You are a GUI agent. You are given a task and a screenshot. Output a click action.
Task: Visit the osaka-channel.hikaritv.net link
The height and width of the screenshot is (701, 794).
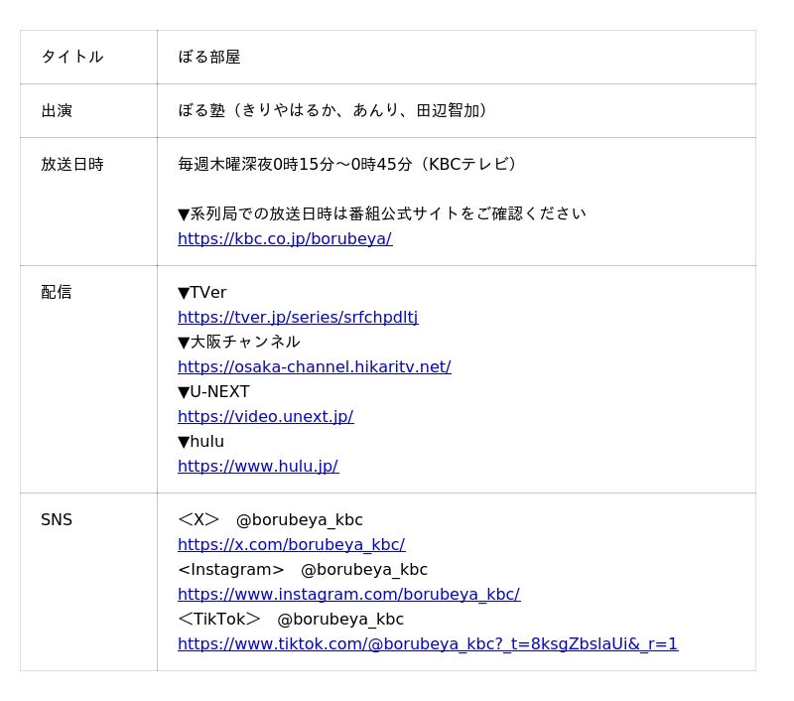[x=314, y=366]
